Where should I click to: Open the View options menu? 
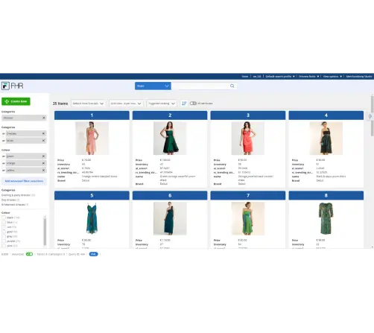(x=332, y=77)
